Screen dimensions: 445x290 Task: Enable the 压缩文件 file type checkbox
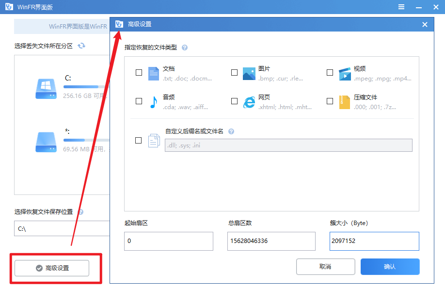[330, 101]
